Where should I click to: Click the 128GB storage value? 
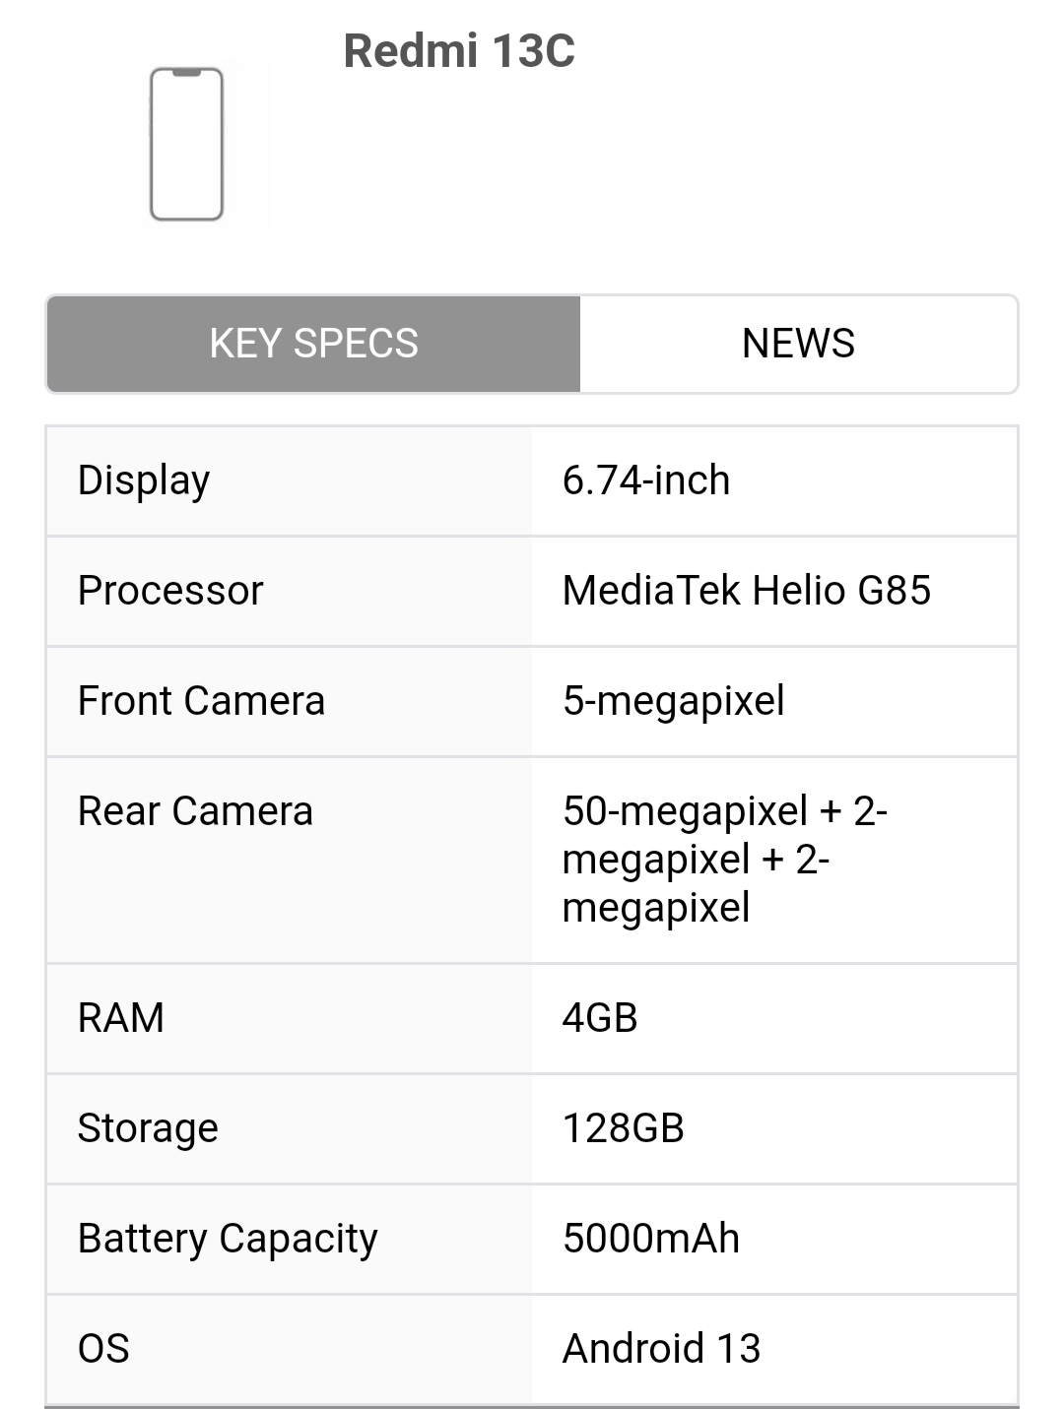(624, 1128)
